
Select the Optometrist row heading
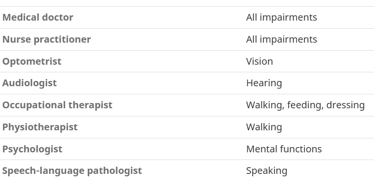tap(32, 61)
